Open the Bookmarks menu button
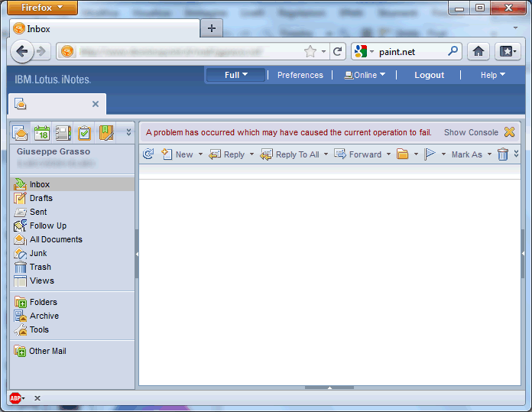This screenshot has width=532, height=412. click(508, 51)
